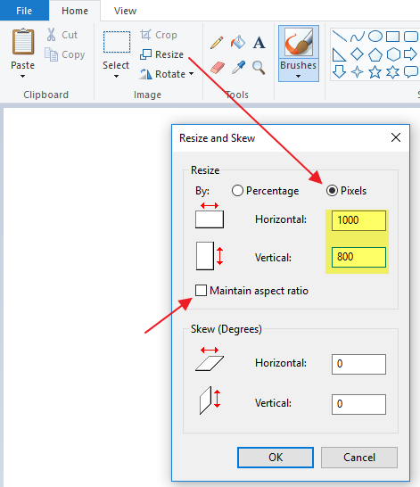Image resolution: width=420 pixels, height=487 pixels.
Task: Click the Skew Horizontal degrees field
Action: coord(358,364)
